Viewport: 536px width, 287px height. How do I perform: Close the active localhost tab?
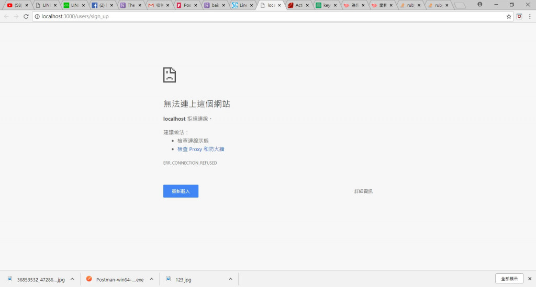coord(280,5)
